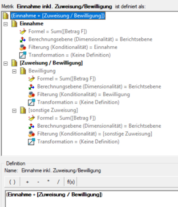Collapse the [Zuweisung / Bewilligung] node

click(5, 63)
